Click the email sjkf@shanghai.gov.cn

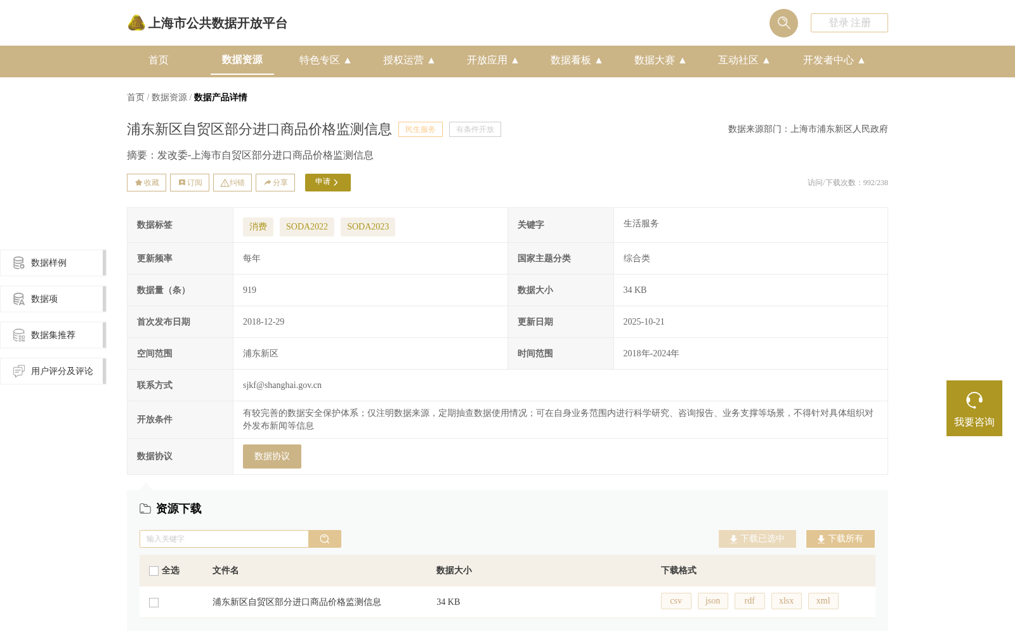(x=282, y=385)
